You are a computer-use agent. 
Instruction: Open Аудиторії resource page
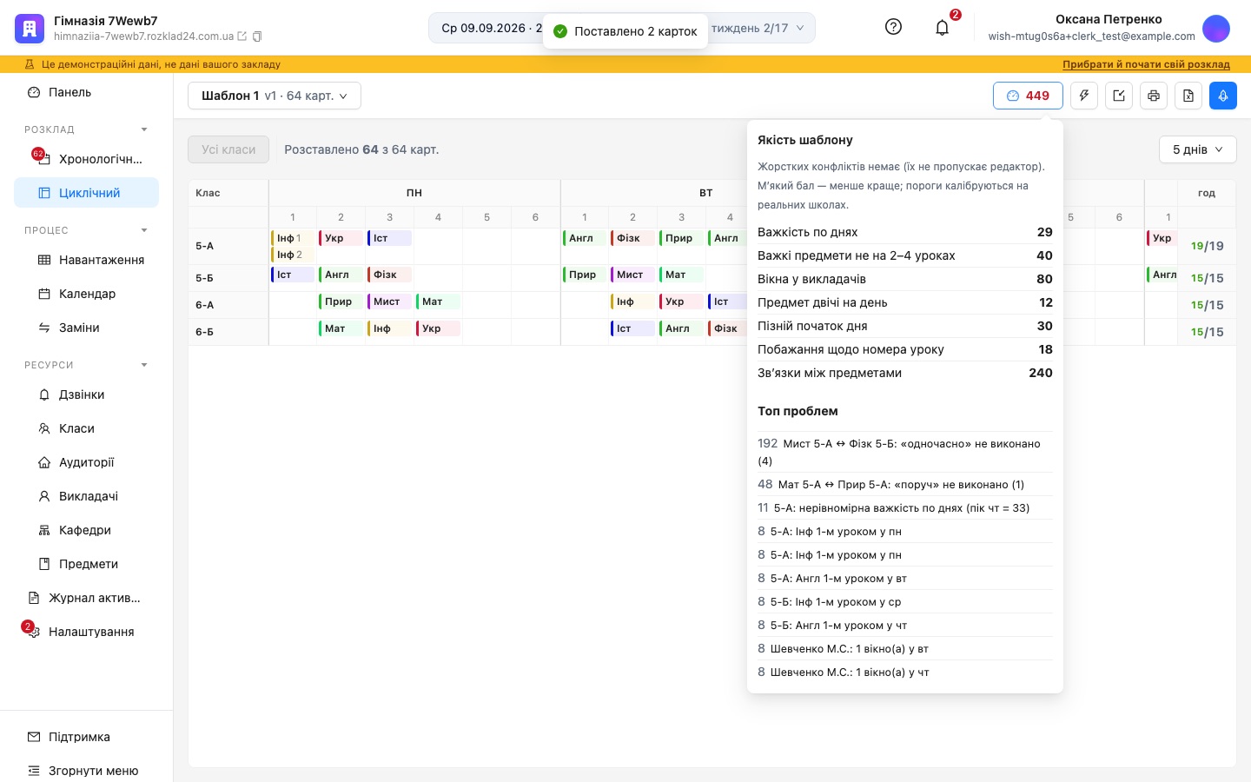(x=86, y=462)
